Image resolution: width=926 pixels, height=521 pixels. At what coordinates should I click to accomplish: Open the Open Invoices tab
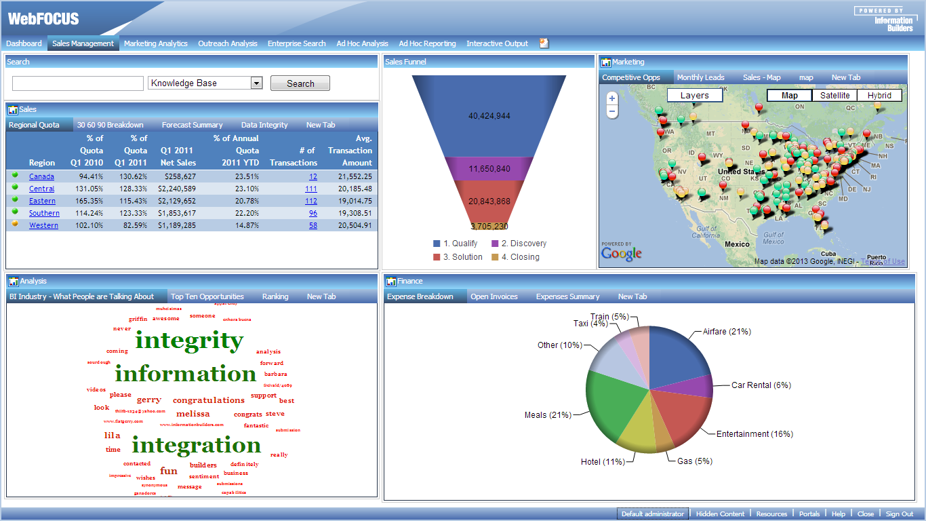click(494, 296)
